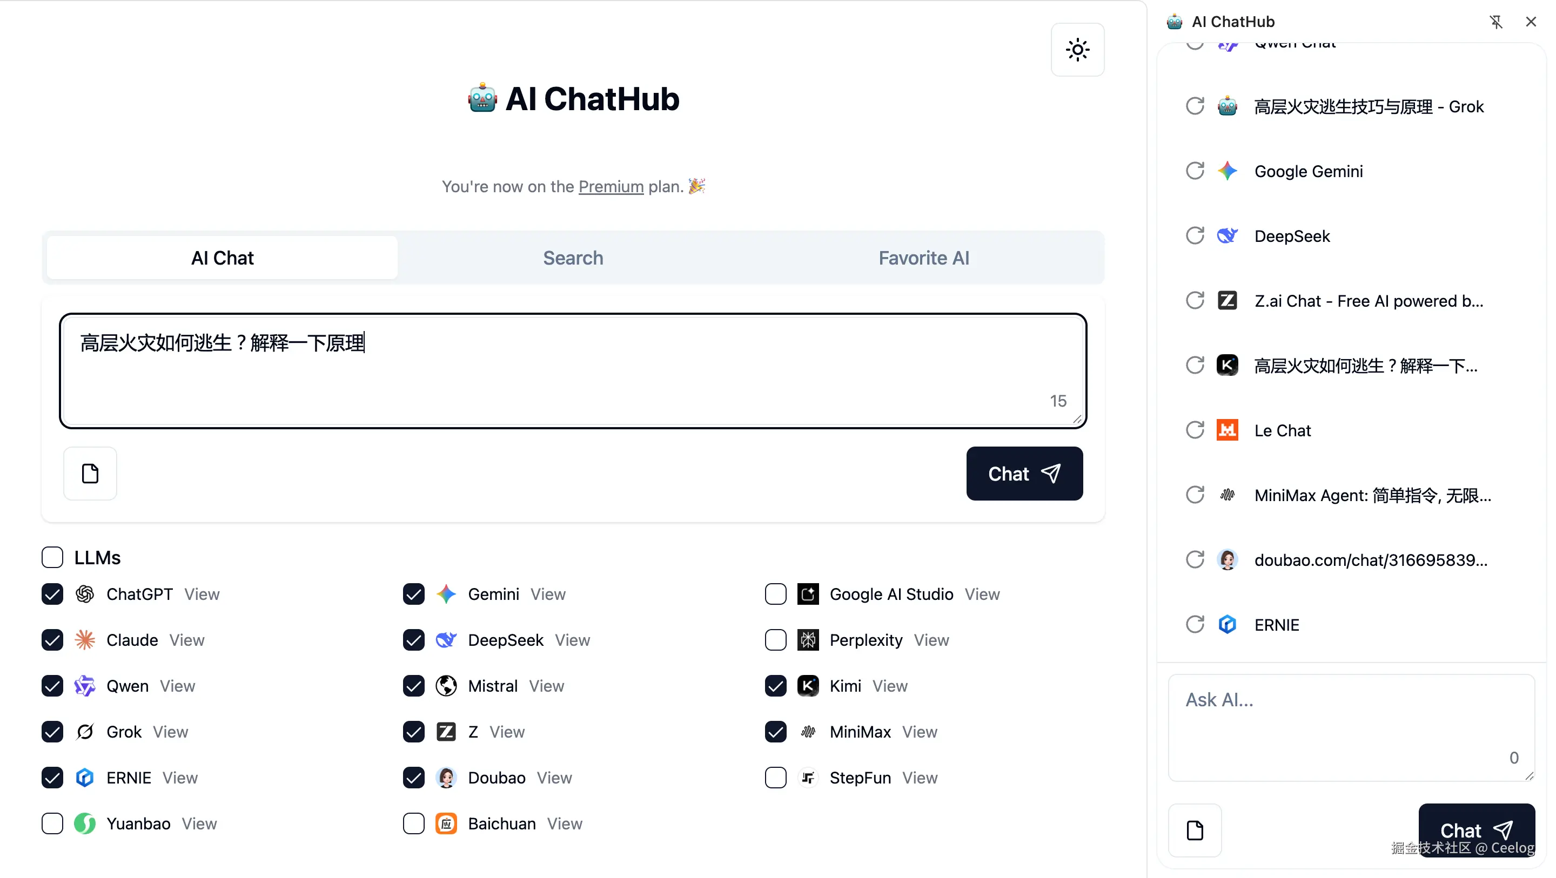Open the Grok chat entry in the sidebar
The image size is (1556, 878).
click(1368, 107)
